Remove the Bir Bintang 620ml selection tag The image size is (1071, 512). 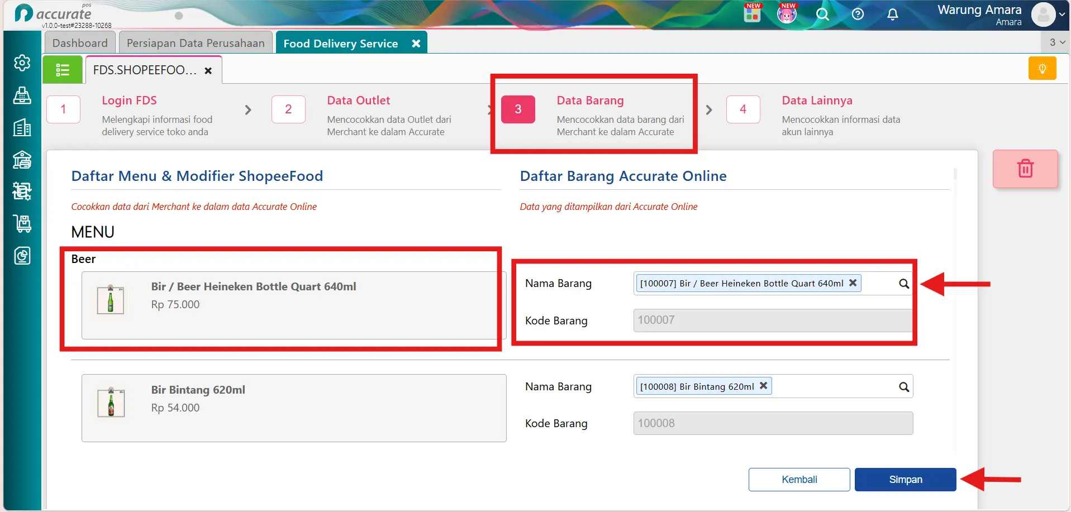(x=763, y=386)
